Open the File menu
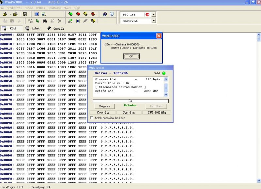The image size is (261, 189). click(2, 8)
